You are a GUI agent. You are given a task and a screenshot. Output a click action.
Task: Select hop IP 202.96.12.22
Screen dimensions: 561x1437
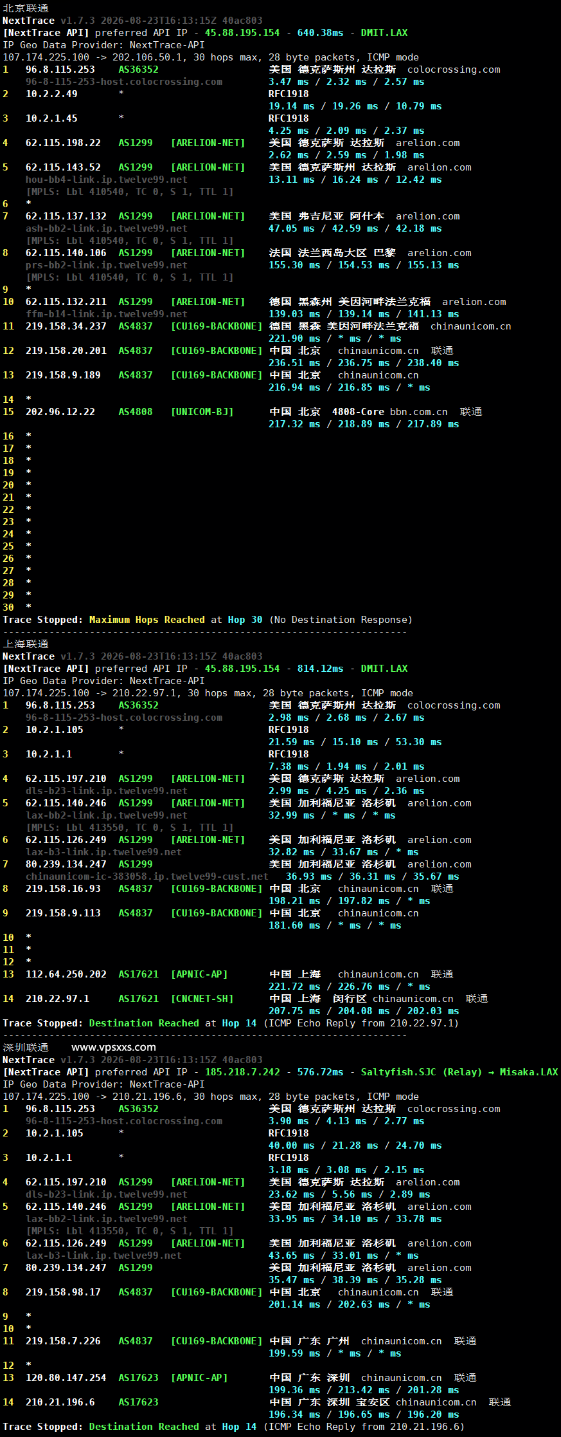60,412
